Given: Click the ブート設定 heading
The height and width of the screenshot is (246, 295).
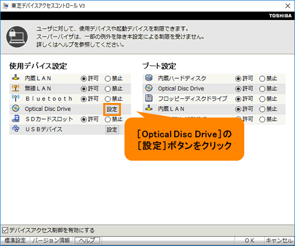Looking at the screenshot, I should point(159,66).
